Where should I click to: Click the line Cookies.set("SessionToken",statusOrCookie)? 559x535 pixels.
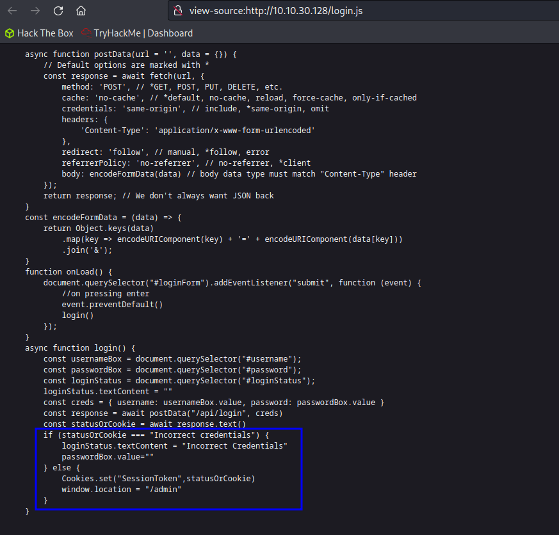coord(158,479)
